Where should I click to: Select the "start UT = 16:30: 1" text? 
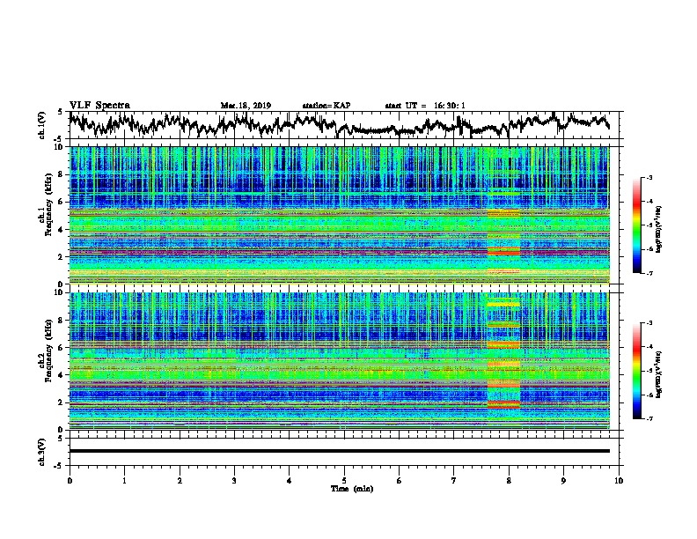[425, 106]
